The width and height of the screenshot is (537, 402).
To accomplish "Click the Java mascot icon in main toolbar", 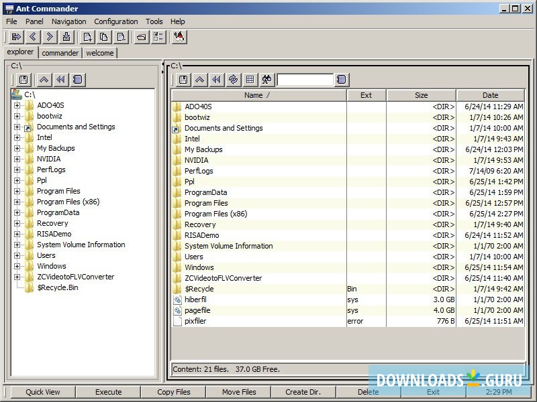I will click(x=179, y=37).
